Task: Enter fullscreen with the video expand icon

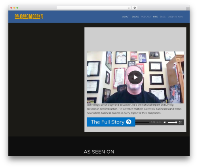Action: [x=180, y=122]
